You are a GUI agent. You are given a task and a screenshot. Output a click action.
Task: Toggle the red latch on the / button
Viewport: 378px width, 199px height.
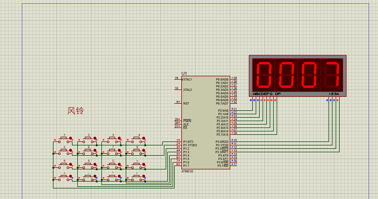coord(144,176)
